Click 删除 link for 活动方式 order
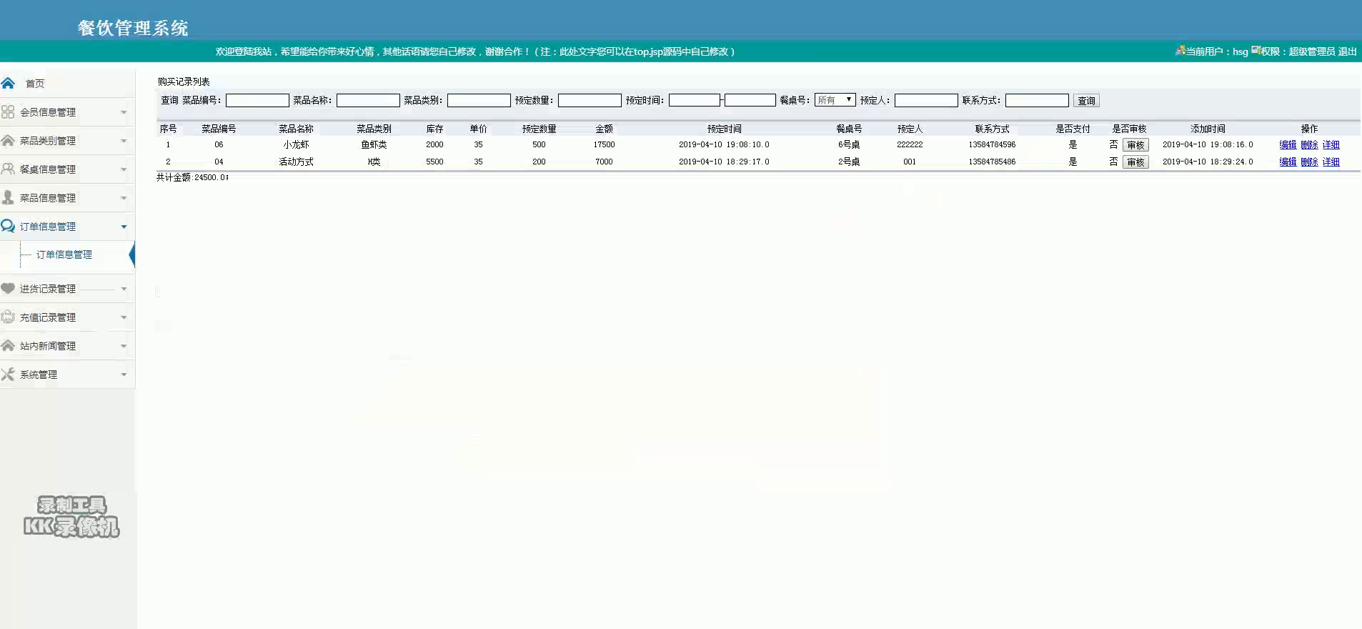The image size is (1362, 629). pos(1309,162)
